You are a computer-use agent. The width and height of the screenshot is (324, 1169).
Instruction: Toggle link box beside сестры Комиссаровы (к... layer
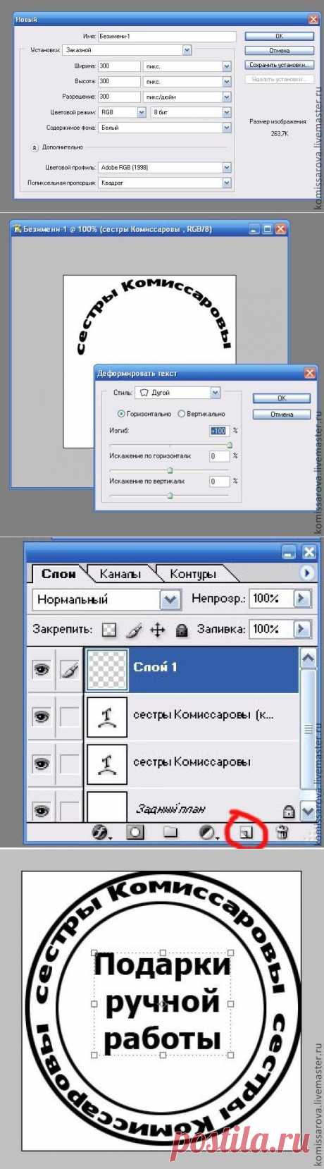coord(68,716)
